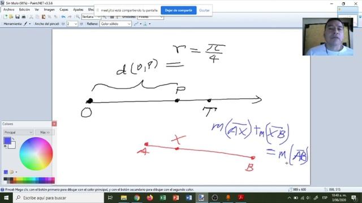Image resolution: width=362 pixels, height=203 pixels.
Task: Open PowerPoint from the taskbar
Action: point(176,198)
